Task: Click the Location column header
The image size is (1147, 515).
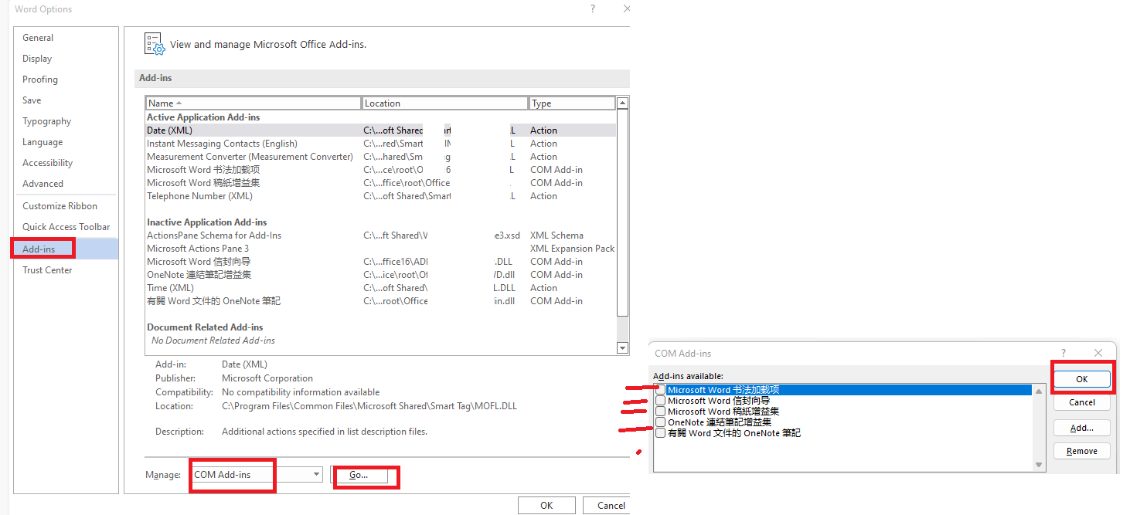Action: pyautogui.click(x=444, y=103)
